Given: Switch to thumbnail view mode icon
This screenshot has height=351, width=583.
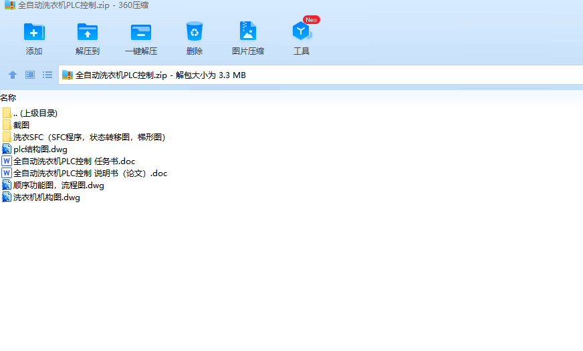Looking at the screenshot, I should (30, 75).
